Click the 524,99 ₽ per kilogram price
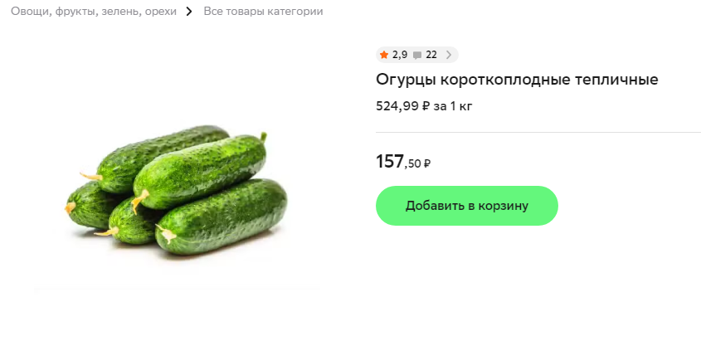The image size is (701, 341). pos(403,106)
